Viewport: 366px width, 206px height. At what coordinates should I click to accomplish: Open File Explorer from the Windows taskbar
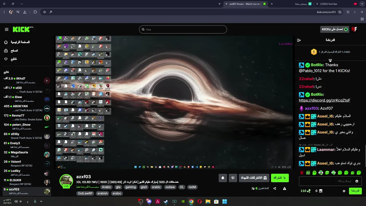tap(208, 201)
